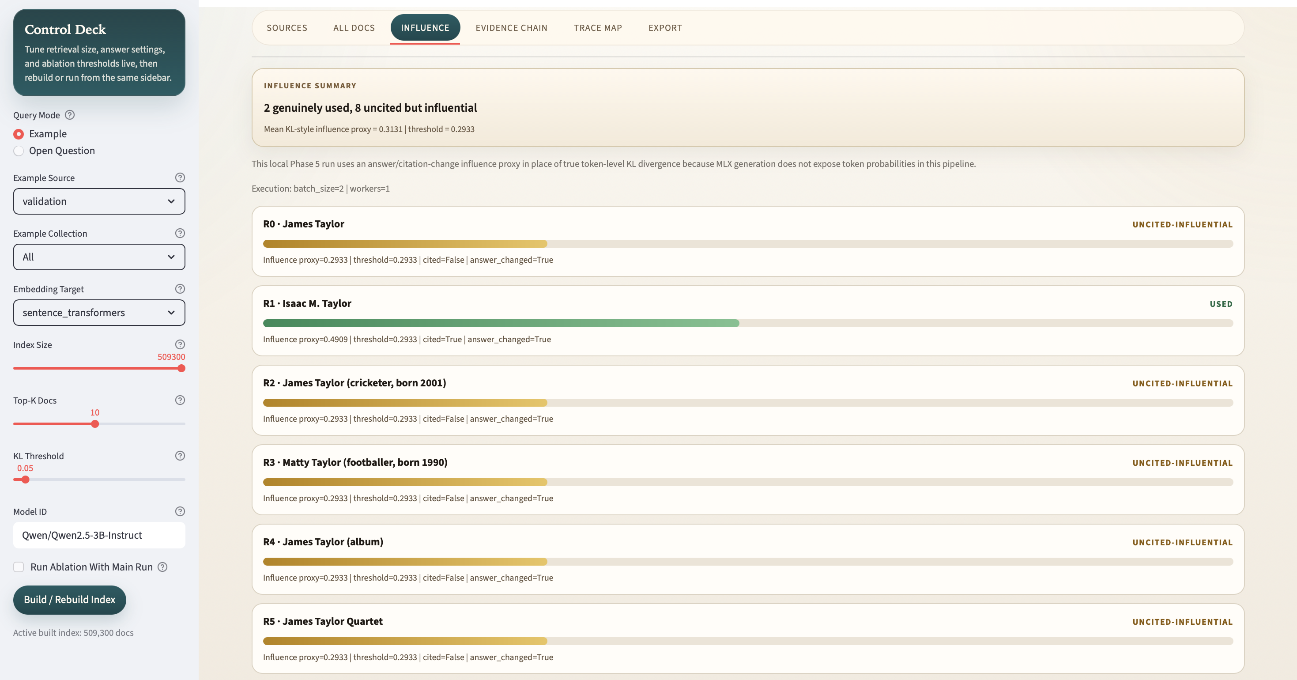Click the INFLUENCE SUMMARY heading
The width and height of the screenshot is (1297, 680).
pos(310,86)
